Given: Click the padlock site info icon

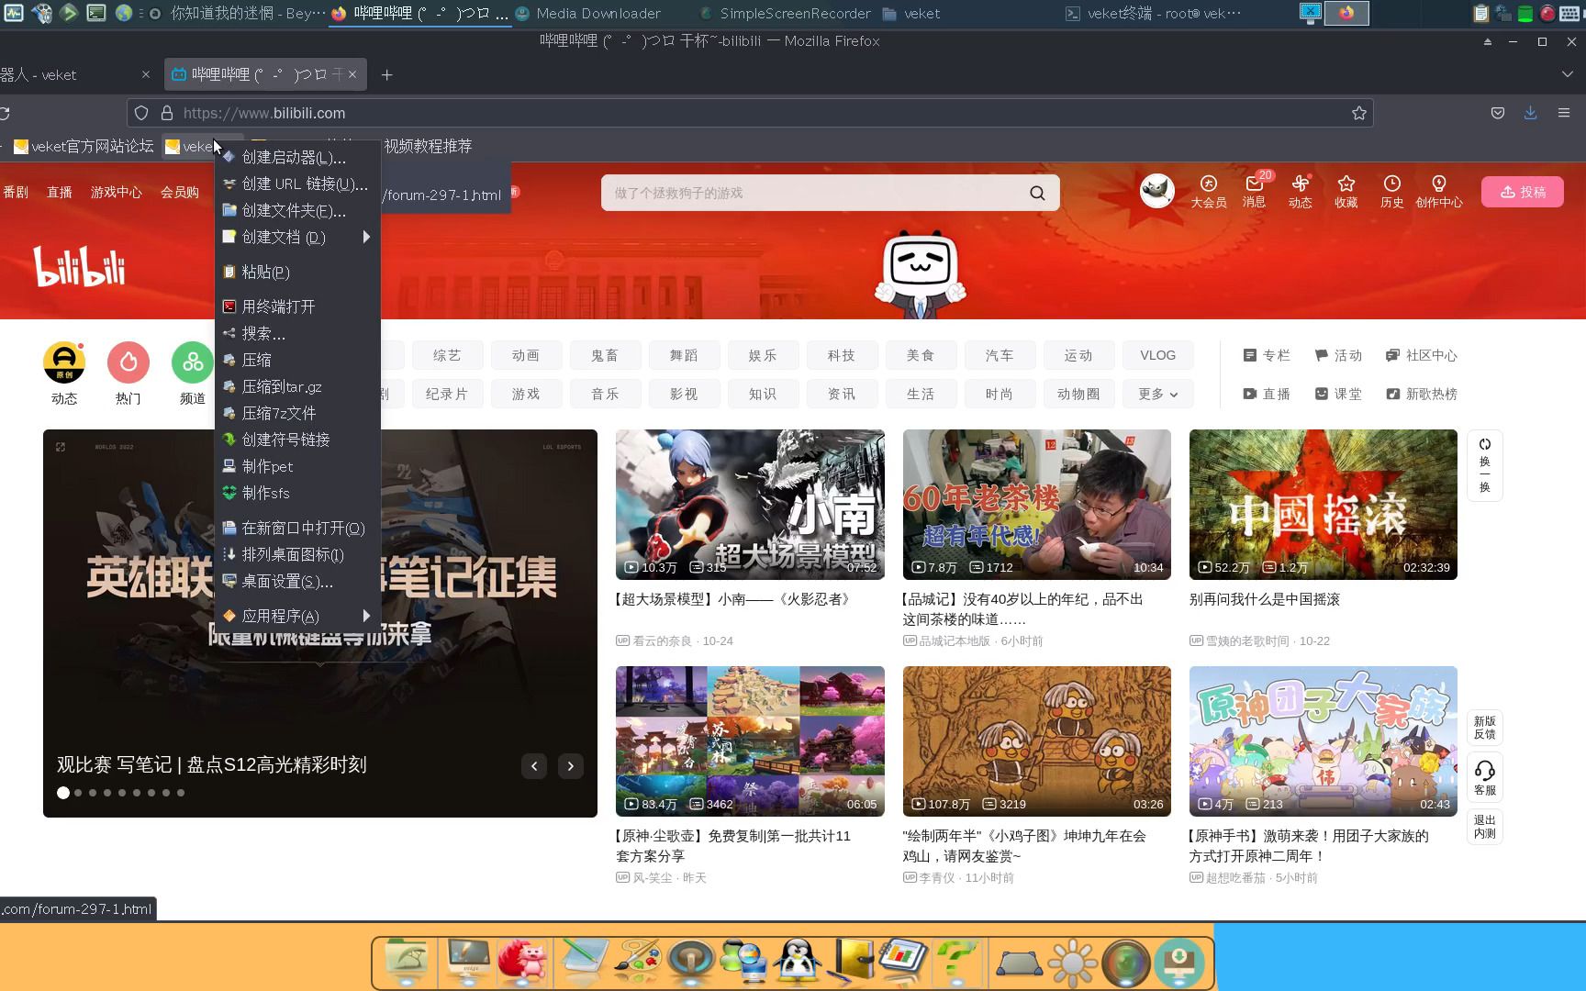Looking at the screenshot, I should pos(167,113).
